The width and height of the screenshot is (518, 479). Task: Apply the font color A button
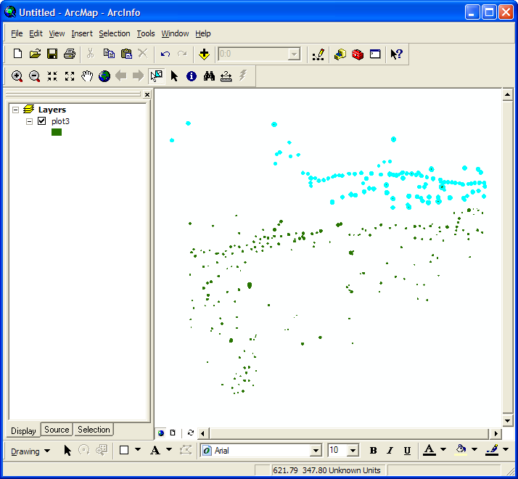[x=429, y=450]
